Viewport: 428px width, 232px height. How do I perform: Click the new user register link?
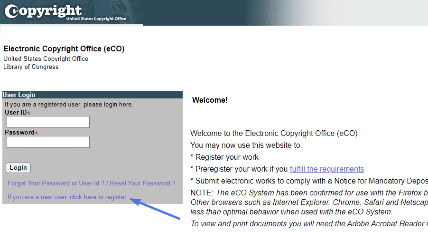67,197
